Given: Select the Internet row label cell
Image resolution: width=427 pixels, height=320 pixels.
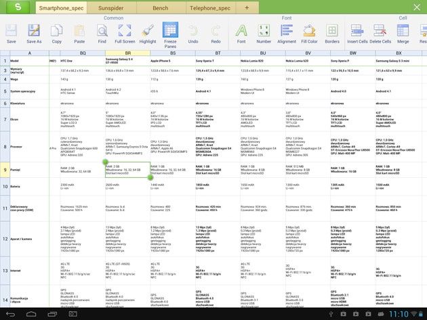Looking at the screenshot, I should coord(29,271).
